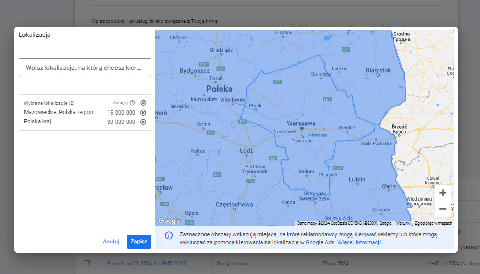This screenshot has width=480, height=274.
Task: Open the Google logo on the map
Action: coord(169,221)
